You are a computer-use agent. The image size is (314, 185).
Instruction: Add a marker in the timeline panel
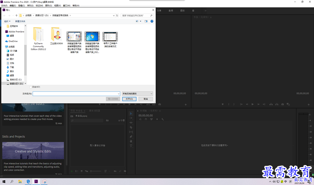[x=157, y=119]
